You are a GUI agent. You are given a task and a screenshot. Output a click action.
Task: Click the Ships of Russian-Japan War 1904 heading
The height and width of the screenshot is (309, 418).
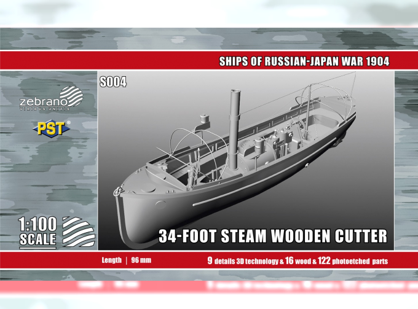[x=304, y=61]
